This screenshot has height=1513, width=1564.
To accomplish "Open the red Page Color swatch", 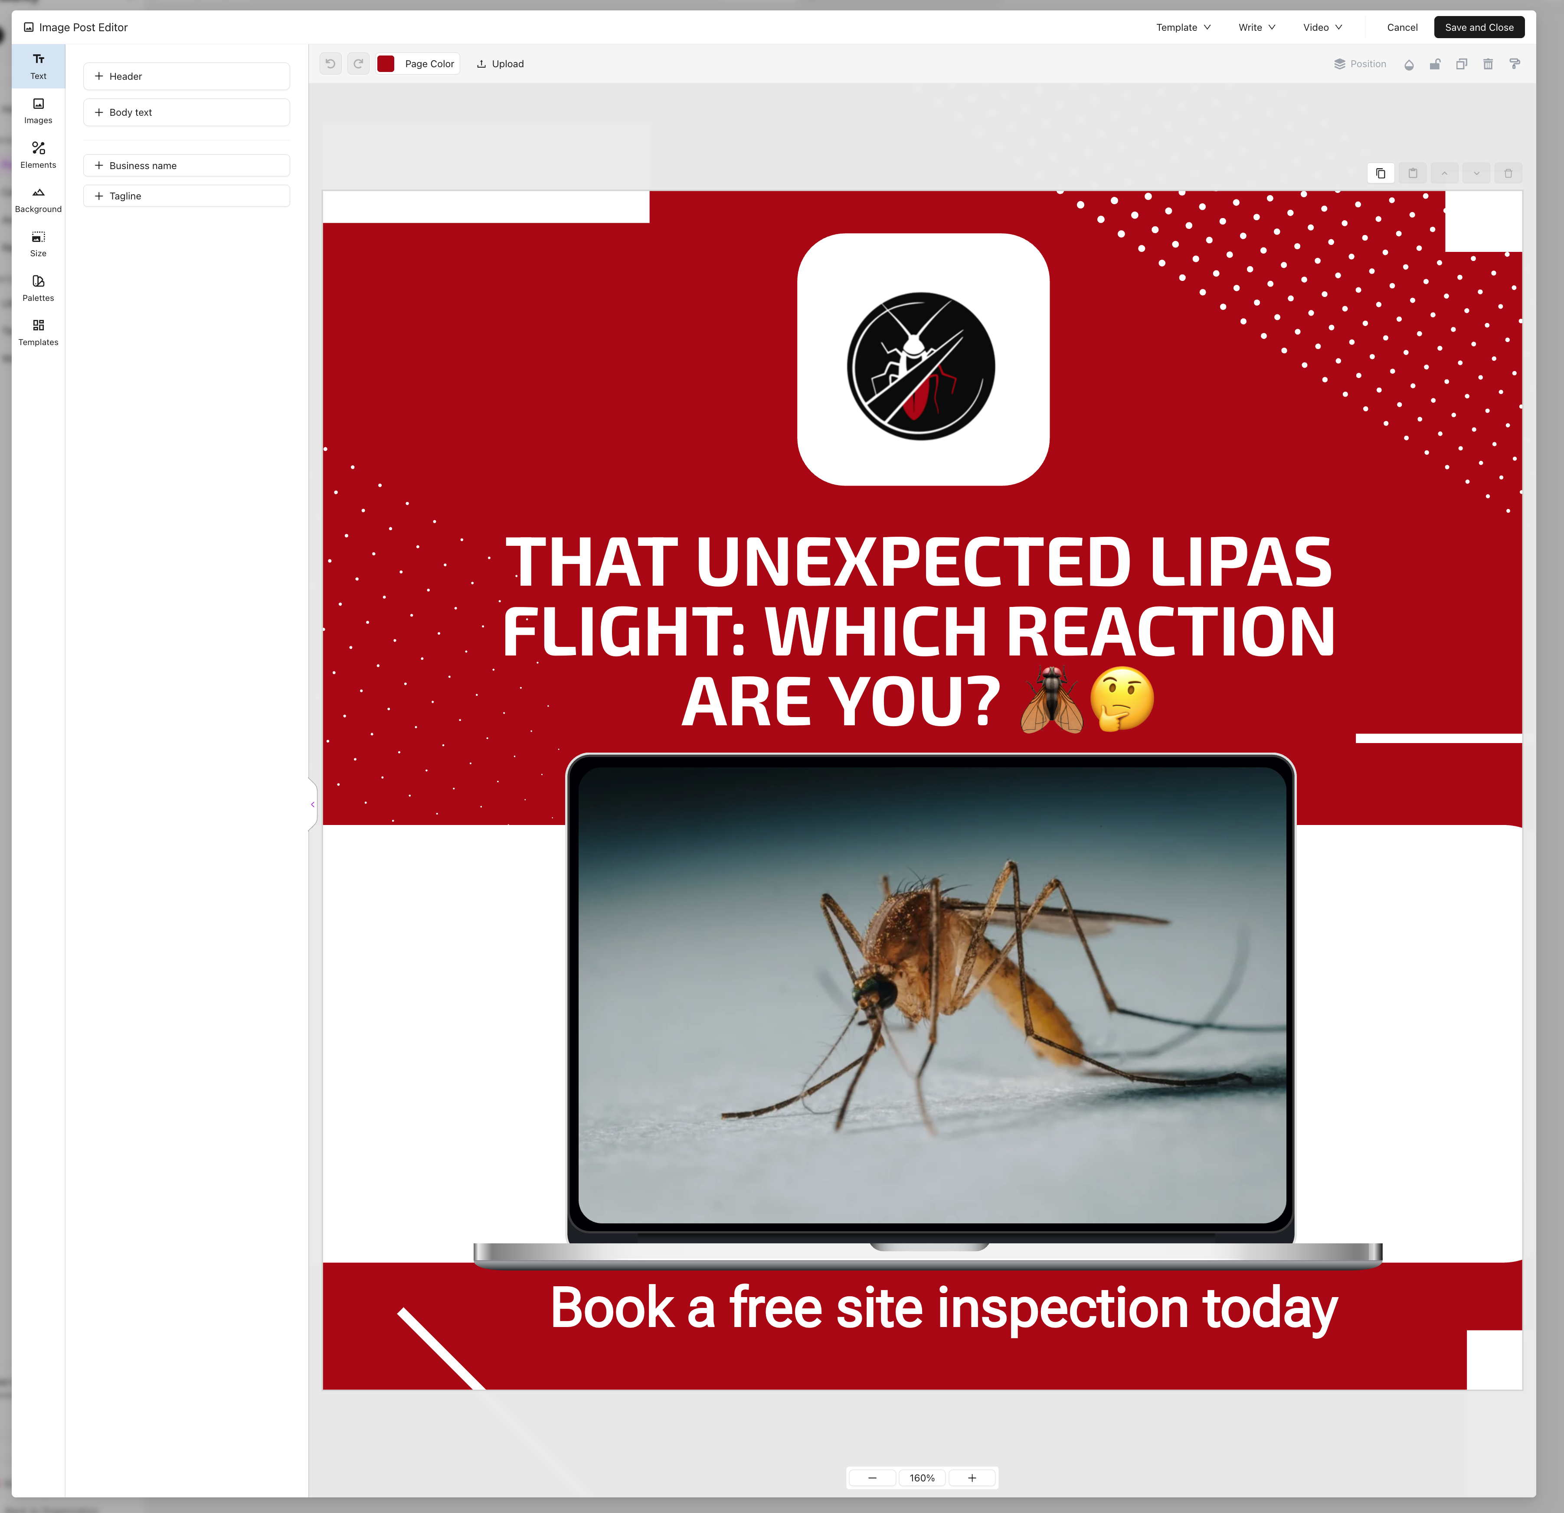I will pyautogui.click(x=386, y=64).
